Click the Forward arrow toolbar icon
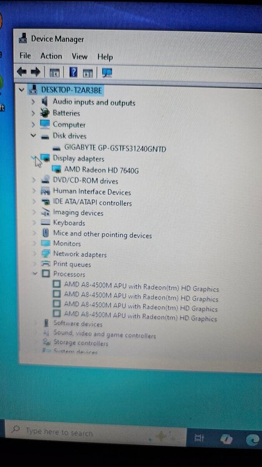Screen dimensions: 262x467 [x=35, y=72]
